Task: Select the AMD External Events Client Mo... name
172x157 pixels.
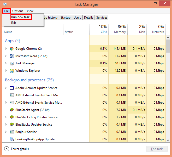Action: [38, 95]
